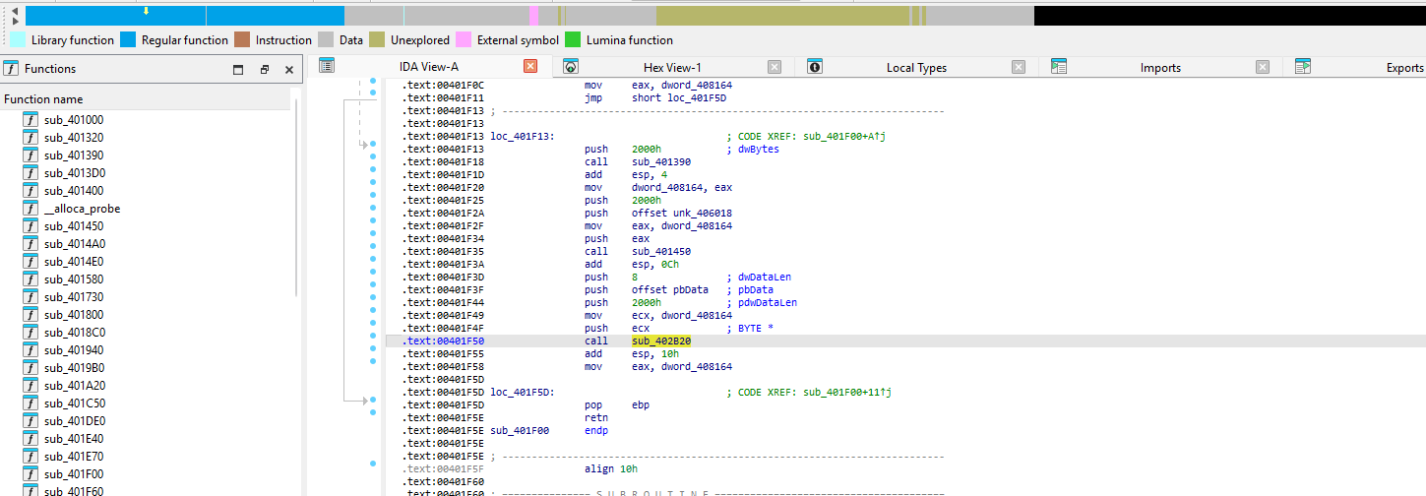1426x496 pixels.
Task: Click the function icon beside sub_4019B0
Action: pyautogui.click(x=31, y=368)
